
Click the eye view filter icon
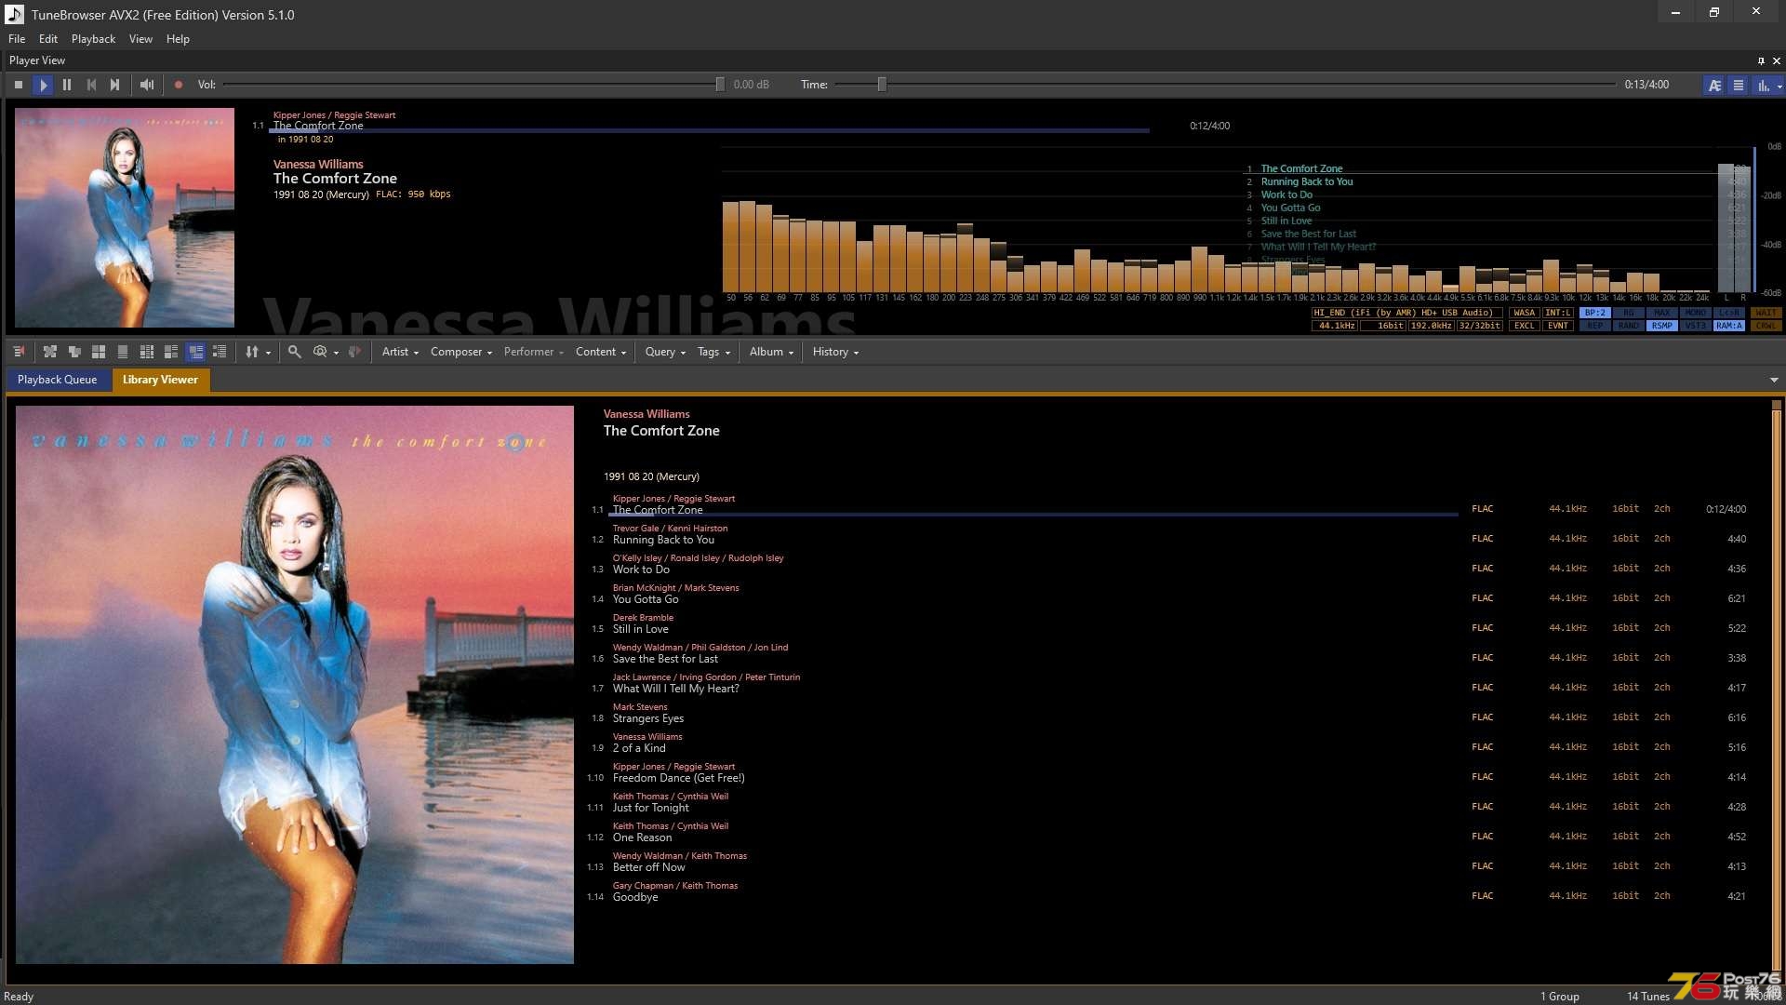point(320,352)
